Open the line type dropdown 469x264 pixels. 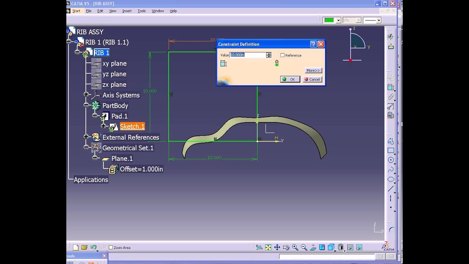[x=378, y=21]
